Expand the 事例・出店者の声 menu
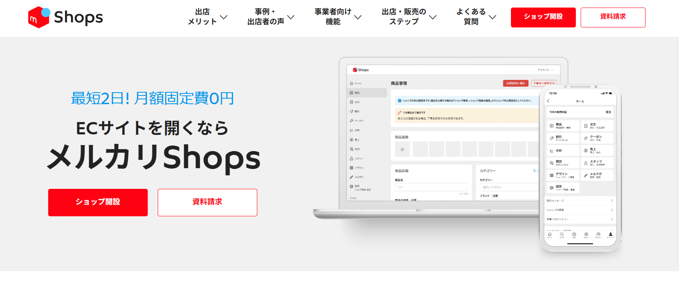Screen dimensions: 679x297 [271, 17]
